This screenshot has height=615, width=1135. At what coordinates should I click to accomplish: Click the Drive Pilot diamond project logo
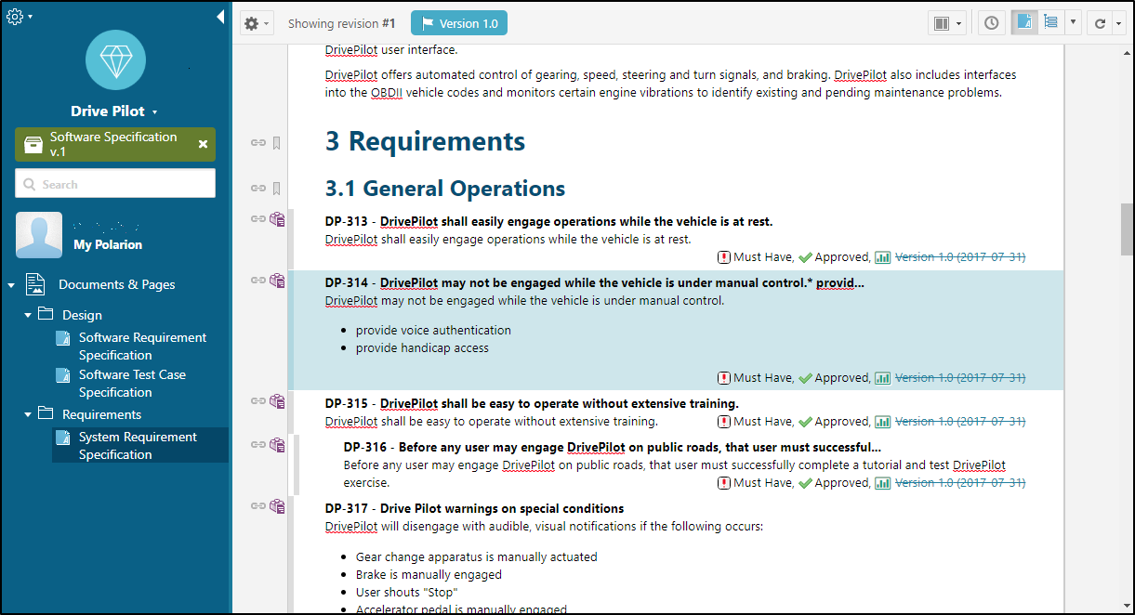pos(115,59)
